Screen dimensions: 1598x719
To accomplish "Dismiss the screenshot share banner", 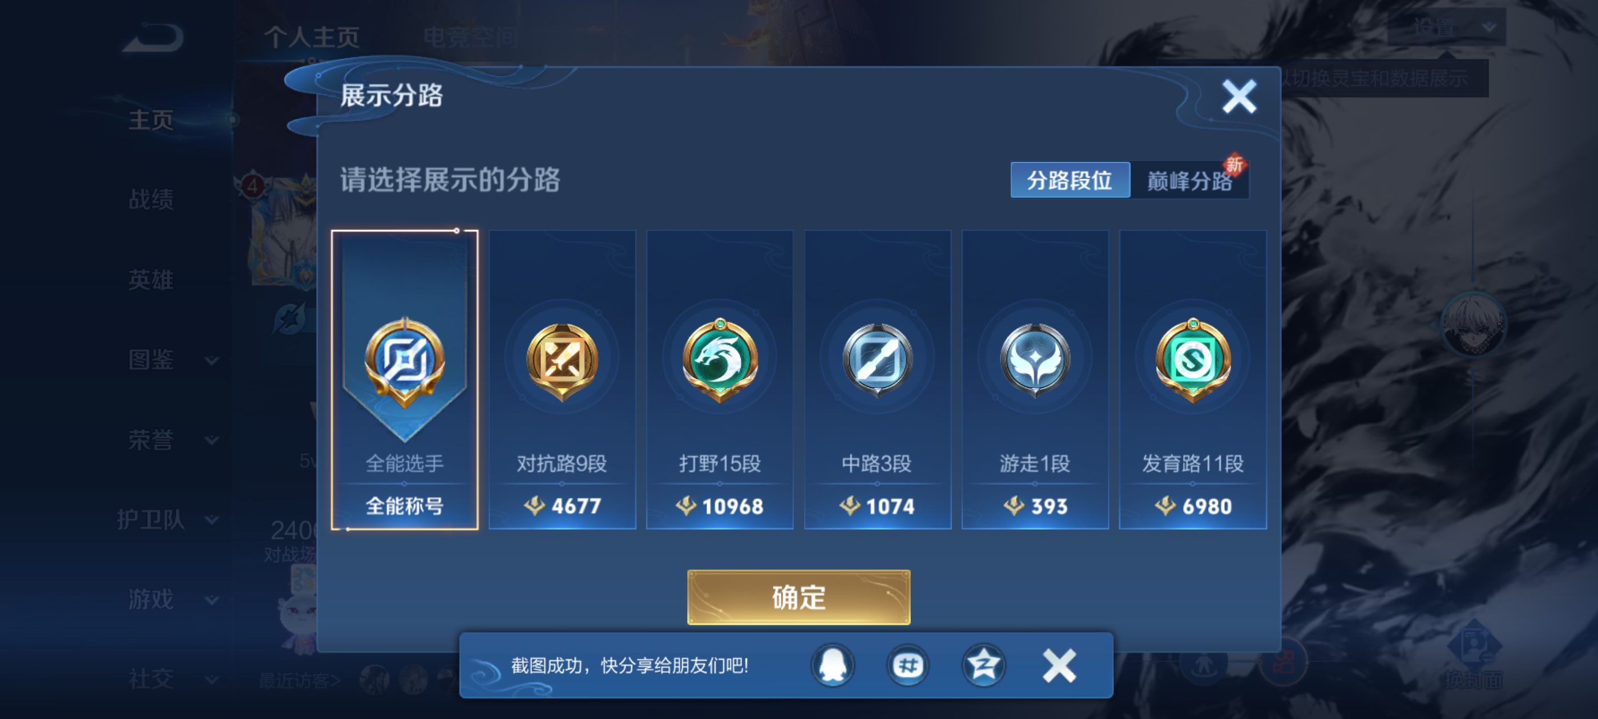I will pyautogui.click(x=1059, y=666).
